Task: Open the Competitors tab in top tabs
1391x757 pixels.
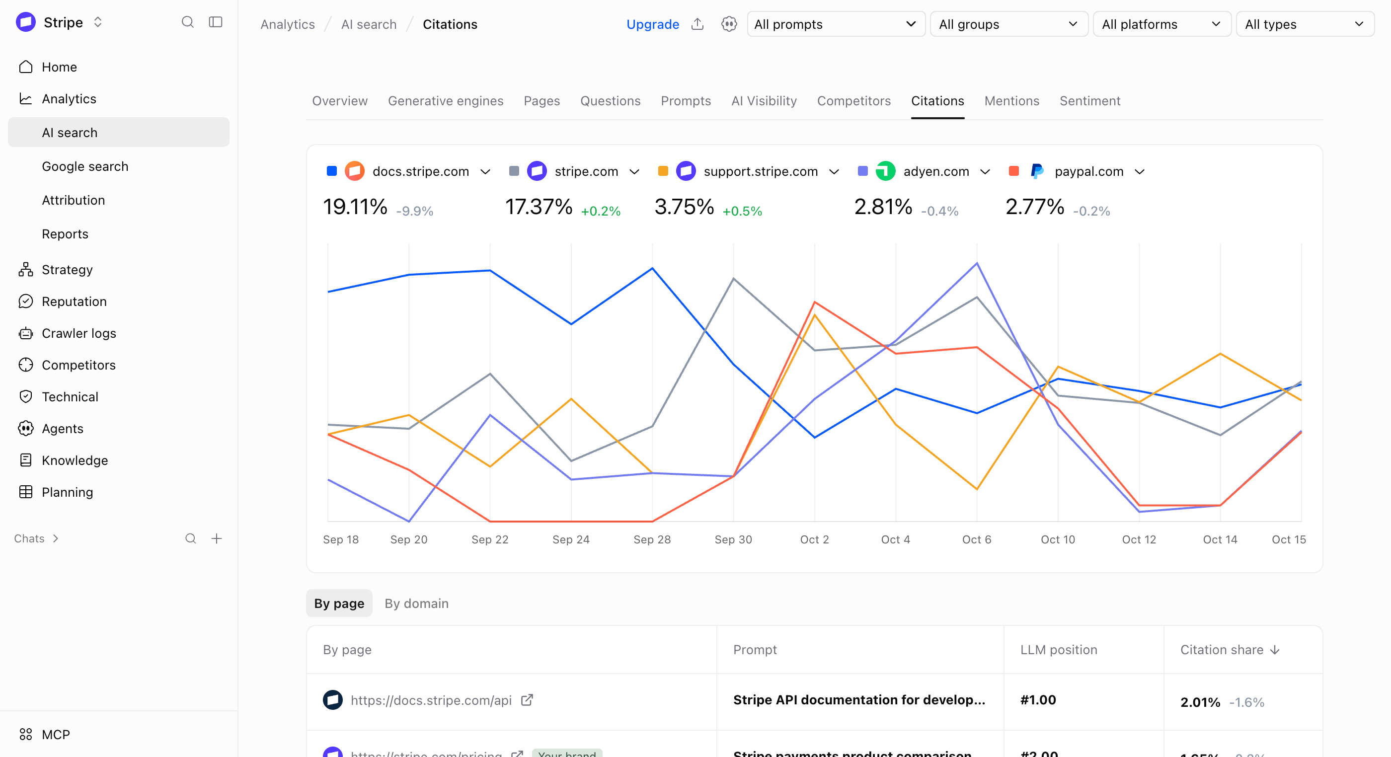Action: 853,101
